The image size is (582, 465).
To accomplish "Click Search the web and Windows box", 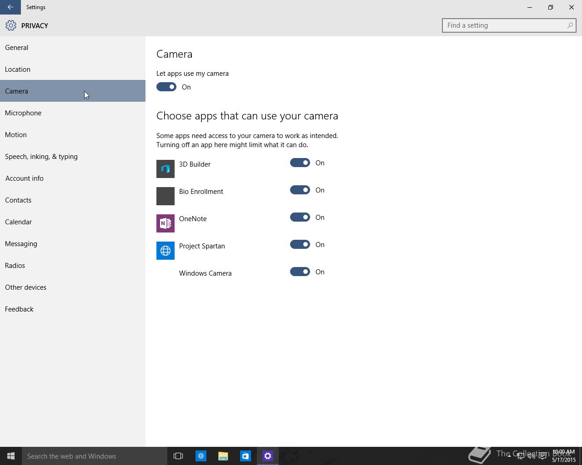I will 95,456.
